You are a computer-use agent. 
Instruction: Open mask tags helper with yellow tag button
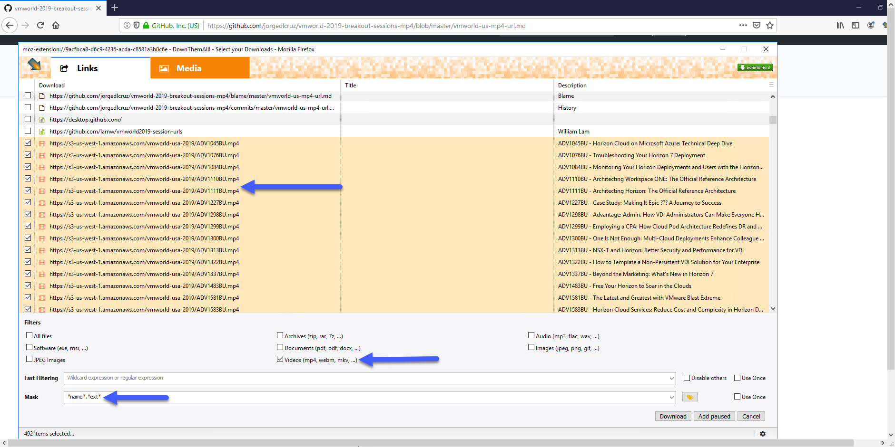tap(689, 397)
